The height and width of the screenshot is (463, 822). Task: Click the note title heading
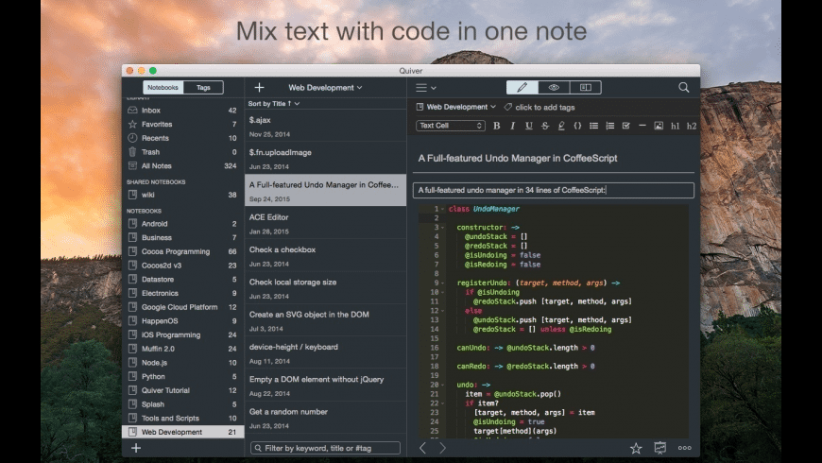pyautogui.click(x=518, y=159)
